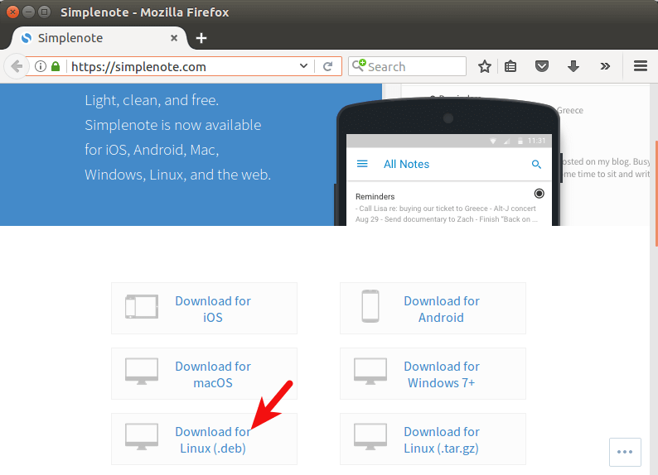Click the reload page button
The height and width of the screenshot is (475, 658).
tap(328, 66)
